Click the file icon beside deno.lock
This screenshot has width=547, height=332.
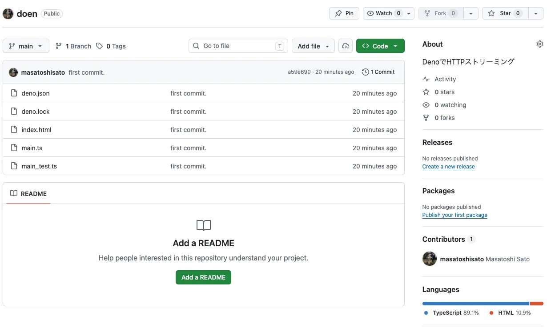pos(14,112)
